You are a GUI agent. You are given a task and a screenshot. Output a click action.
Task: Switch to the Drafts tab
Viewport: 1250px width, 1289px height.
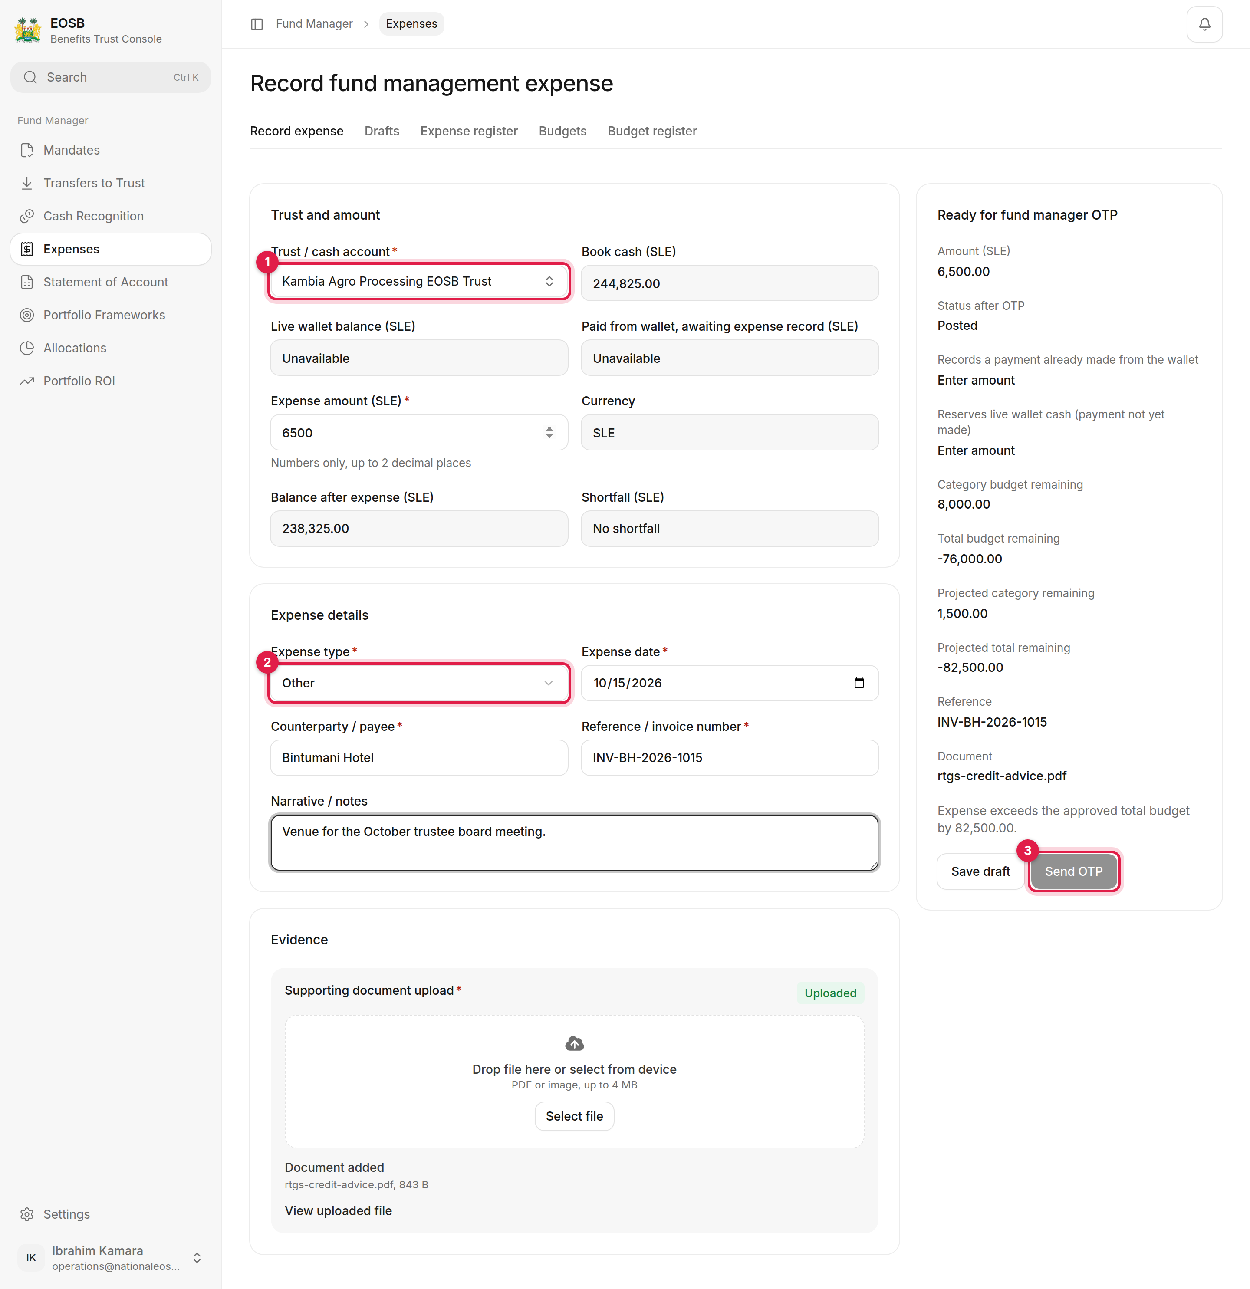coord(382,132)
